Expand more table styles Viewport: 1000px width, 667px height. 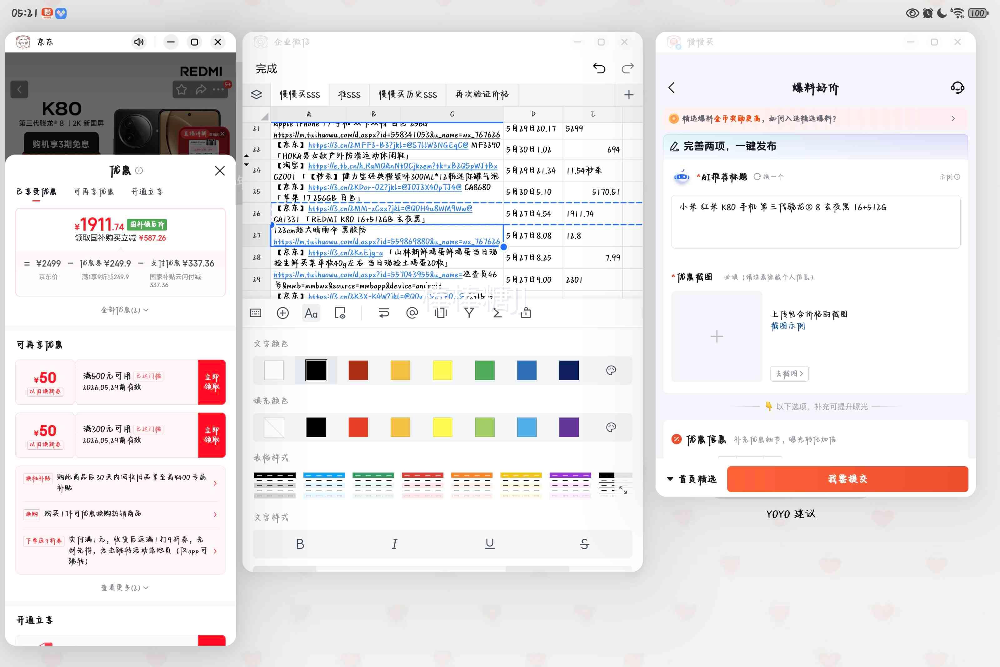pyautogui.click(x=623, y=490)
